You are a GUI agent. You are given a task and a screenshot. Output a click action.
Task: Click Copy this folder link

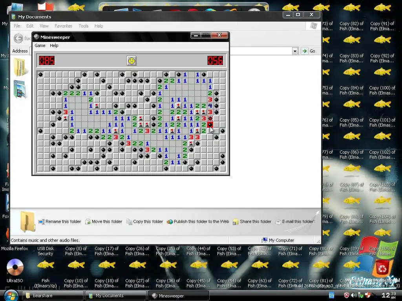(145, 222)
